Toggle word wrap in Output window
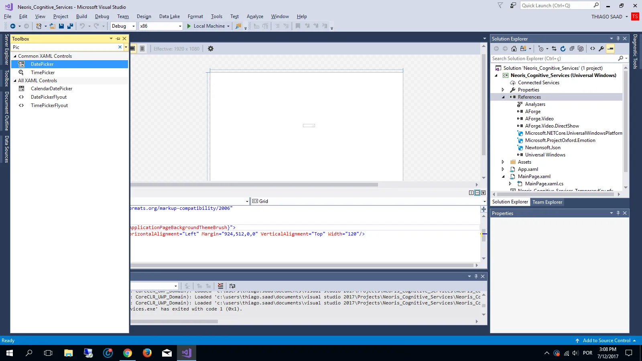The height and width of the screenshot is (361, 642). pyautogui.click(x=232, y=286)
